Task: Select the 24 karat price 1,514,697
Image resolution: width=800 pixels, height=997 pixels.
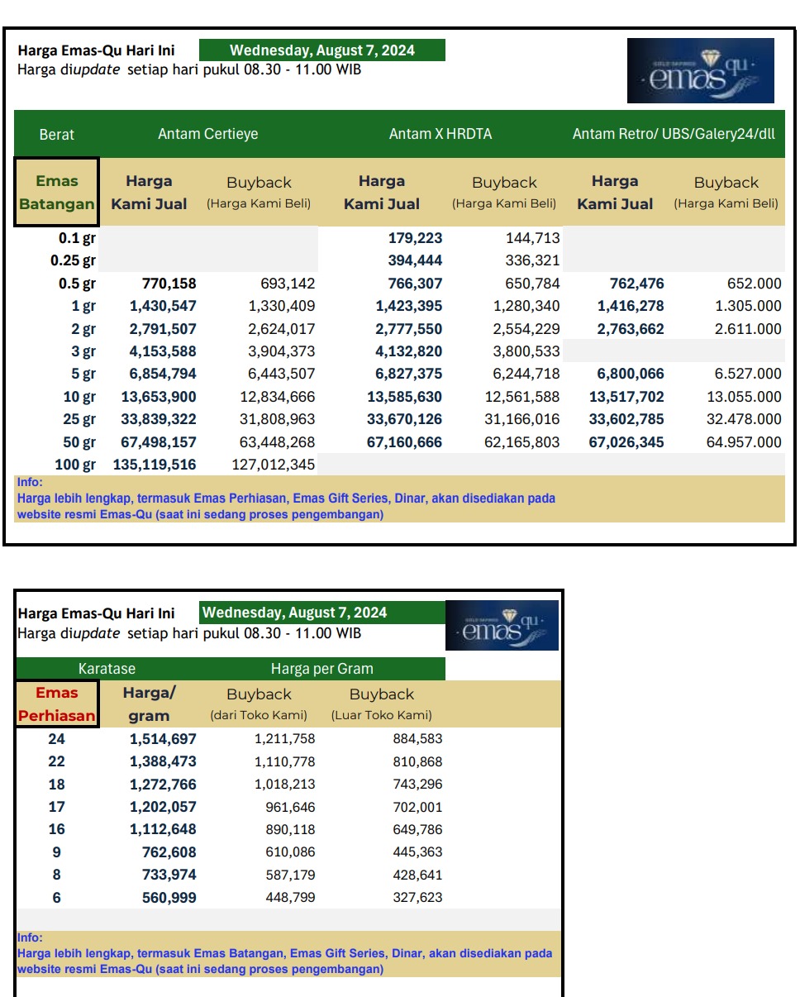Action: [x=163, y=739]
